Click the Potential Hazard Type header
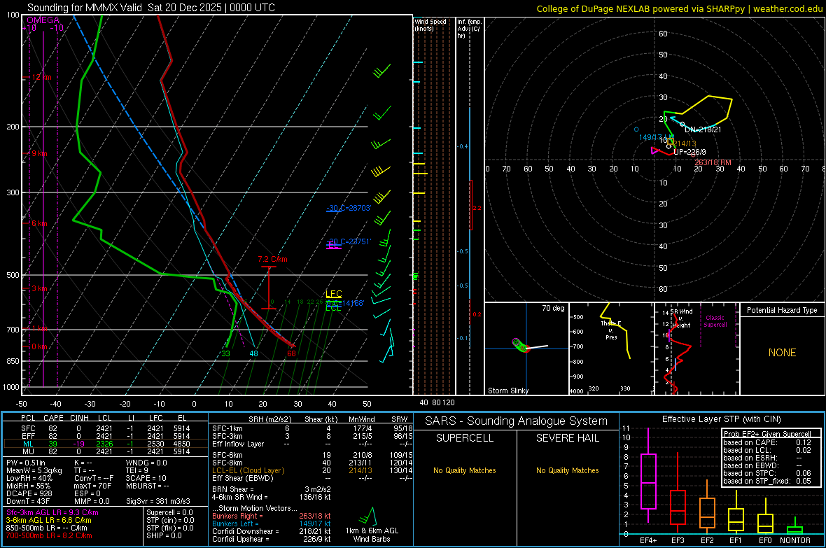 782,310
